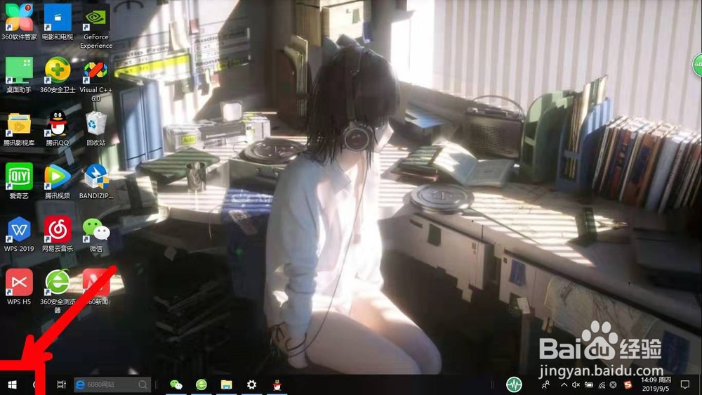702x395 pixels.
Task: Open the Settings gear on the taskbar
Action: tap(251, 384)
